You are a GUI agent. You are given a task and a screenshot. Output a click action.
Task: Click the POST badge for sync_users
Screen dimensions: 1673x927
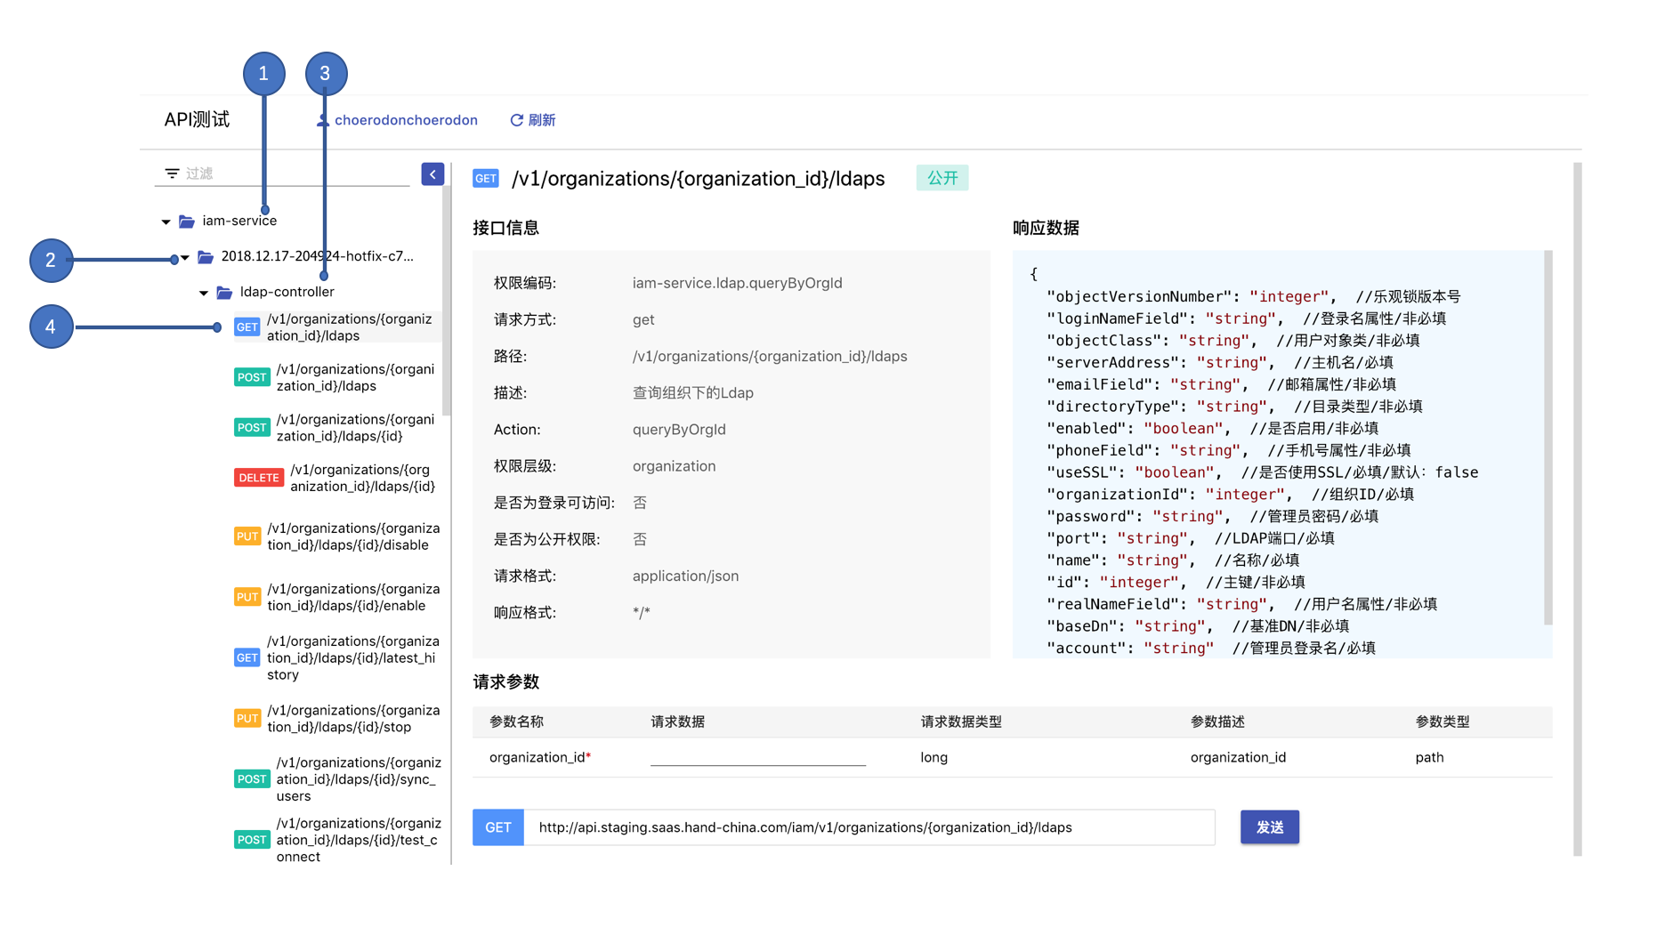coord(252,779)
